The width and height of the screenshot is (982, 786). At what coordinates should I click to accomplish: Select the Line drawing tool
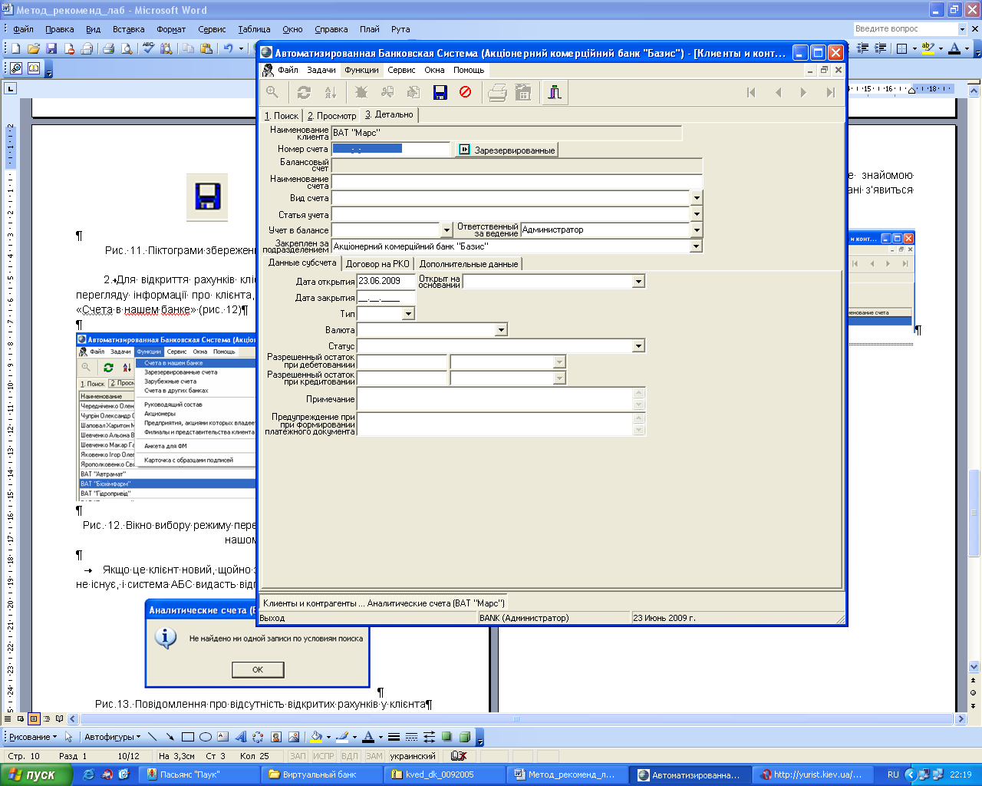(x=153, y=737)
